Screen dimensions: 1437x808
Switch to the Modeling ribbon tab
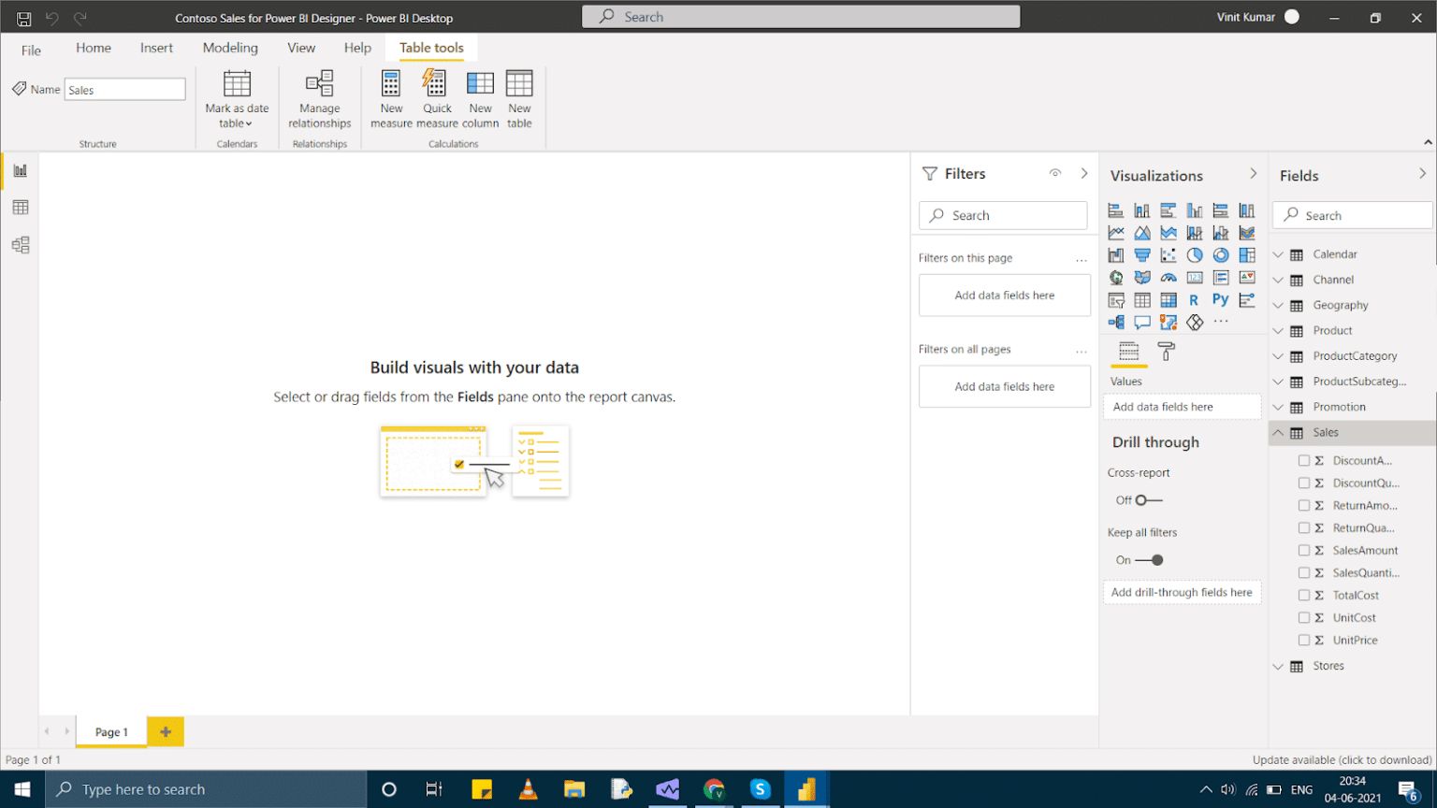(x=230, y=48)
